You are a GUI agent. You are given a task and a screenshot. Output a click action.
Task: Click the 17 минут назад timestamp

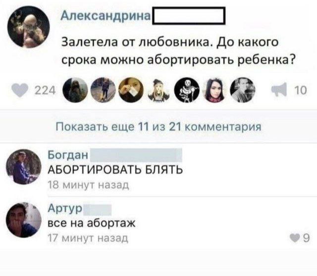[x=88, y=238]
